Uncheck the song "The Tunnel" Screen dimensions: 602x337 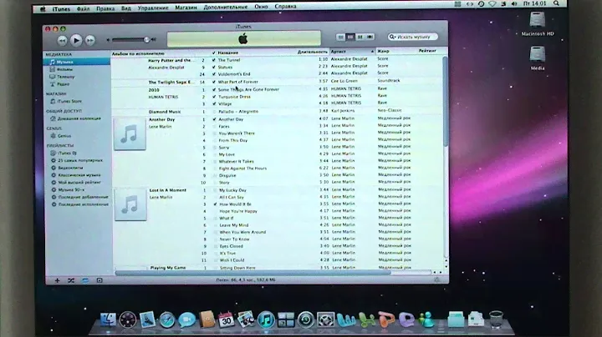tap(214, 60)
